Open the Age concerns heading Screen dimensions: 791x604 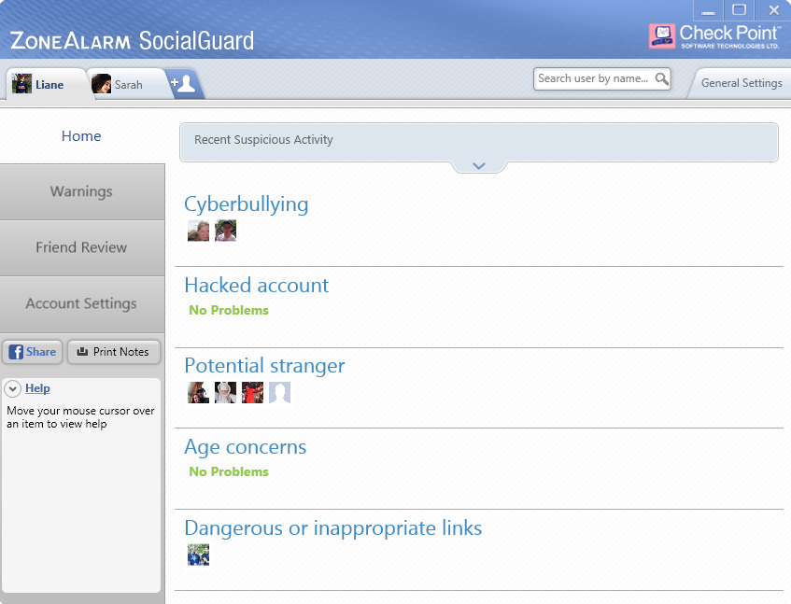click(x=246, y=447)
